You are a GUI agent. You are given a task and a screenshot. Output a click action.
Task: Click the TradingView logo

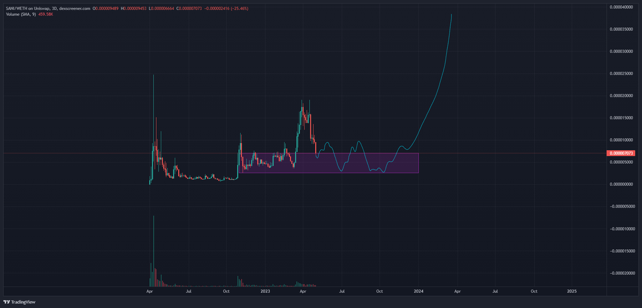point(20,303)
